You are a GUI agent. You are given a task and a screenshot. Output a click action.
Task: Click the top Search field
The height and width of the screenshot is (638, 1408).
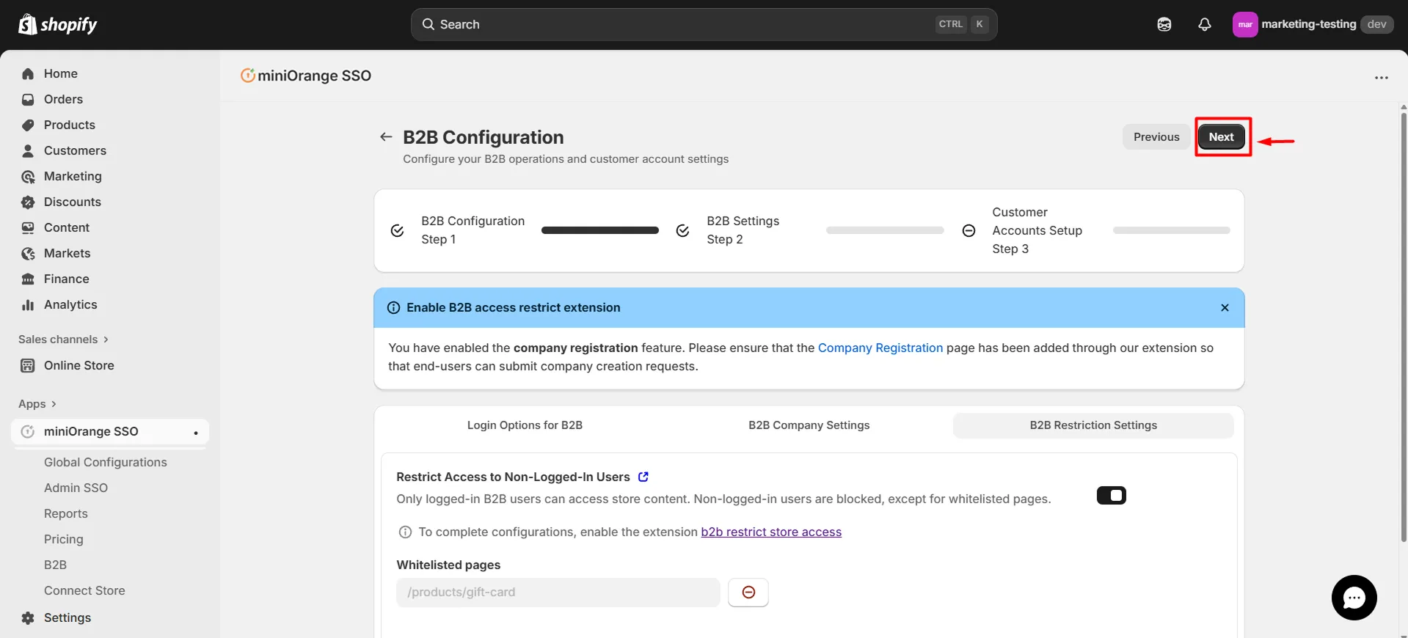coord(704,24)
